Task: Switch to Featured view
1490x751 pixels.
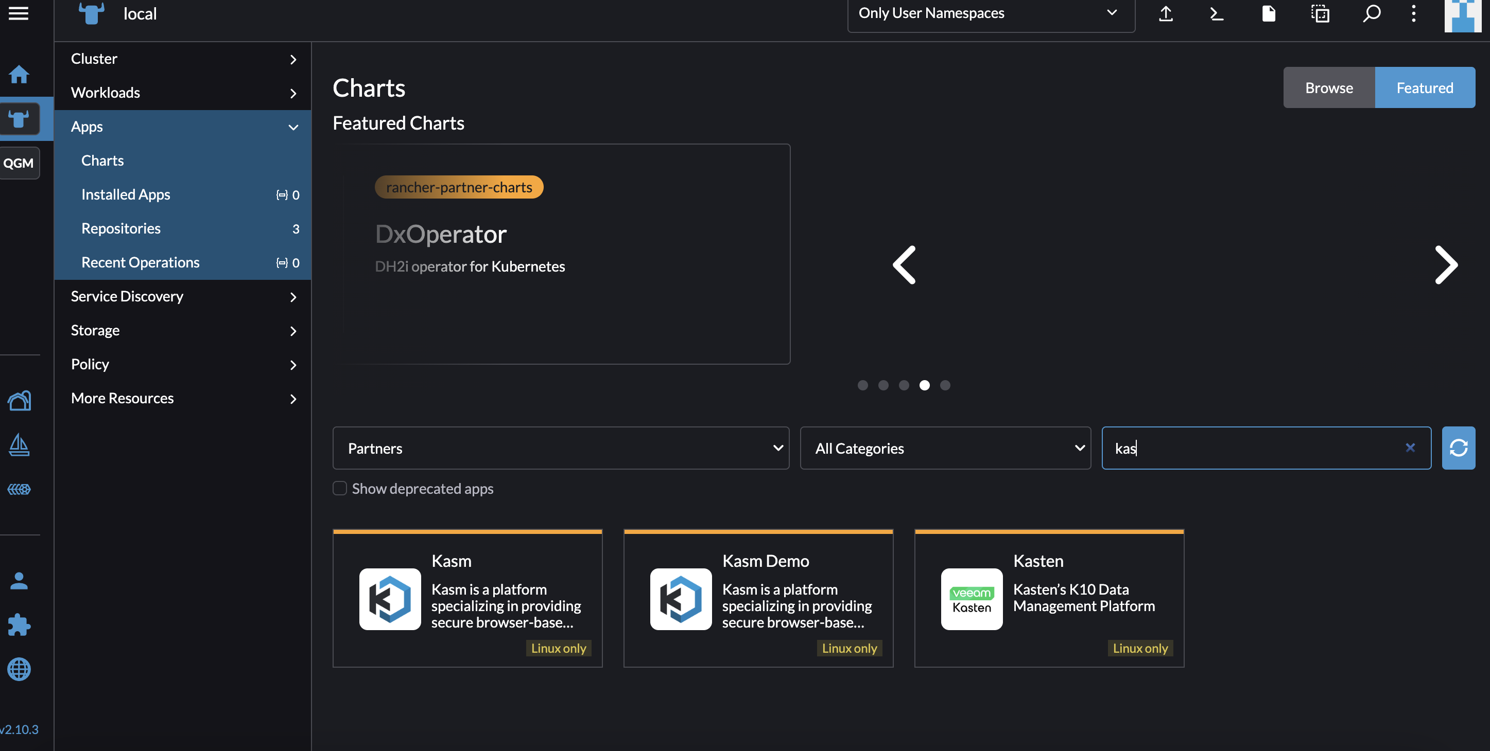Action: pyautogui.click(x=1425, y=87)
